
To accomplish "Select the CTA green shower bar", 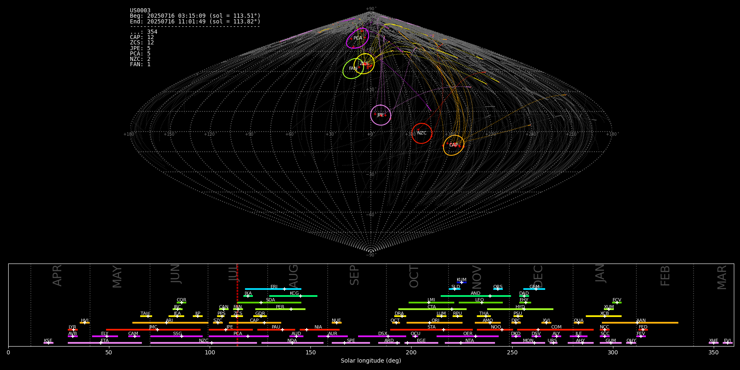I will point(432,309).
